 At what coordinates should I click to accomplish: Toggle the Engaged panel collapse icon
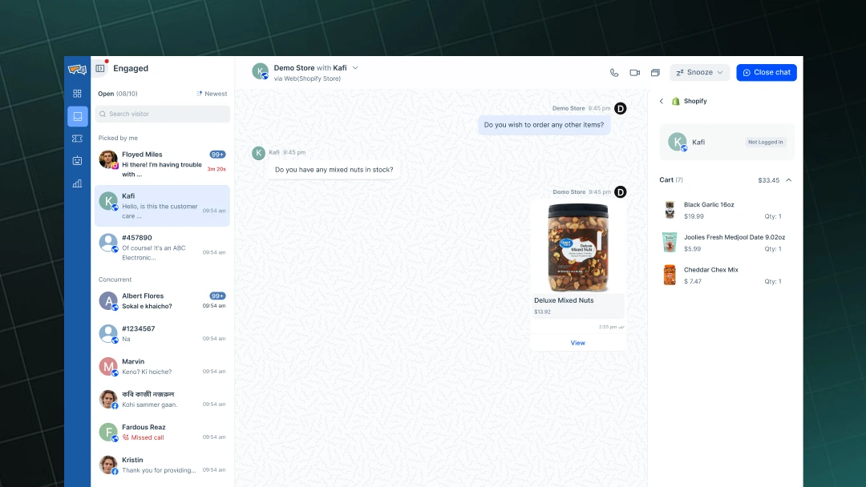point(99,68)
